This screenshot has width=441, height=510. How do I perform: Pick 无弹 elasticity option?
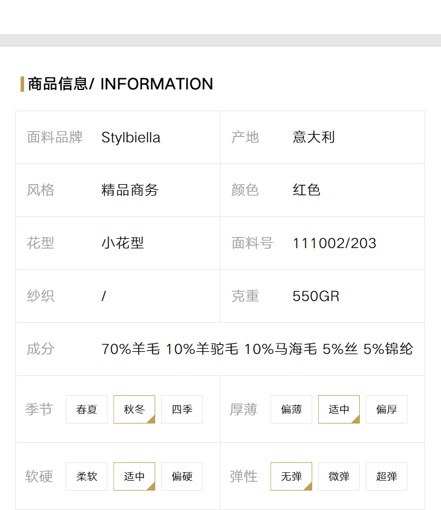(291, 476)
